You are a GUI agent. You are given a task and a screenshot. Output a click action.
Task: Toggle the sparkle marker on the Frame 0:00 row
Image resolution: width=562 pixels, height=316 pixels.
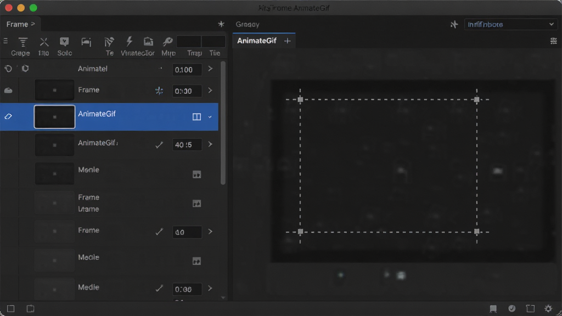coord(159,91)
